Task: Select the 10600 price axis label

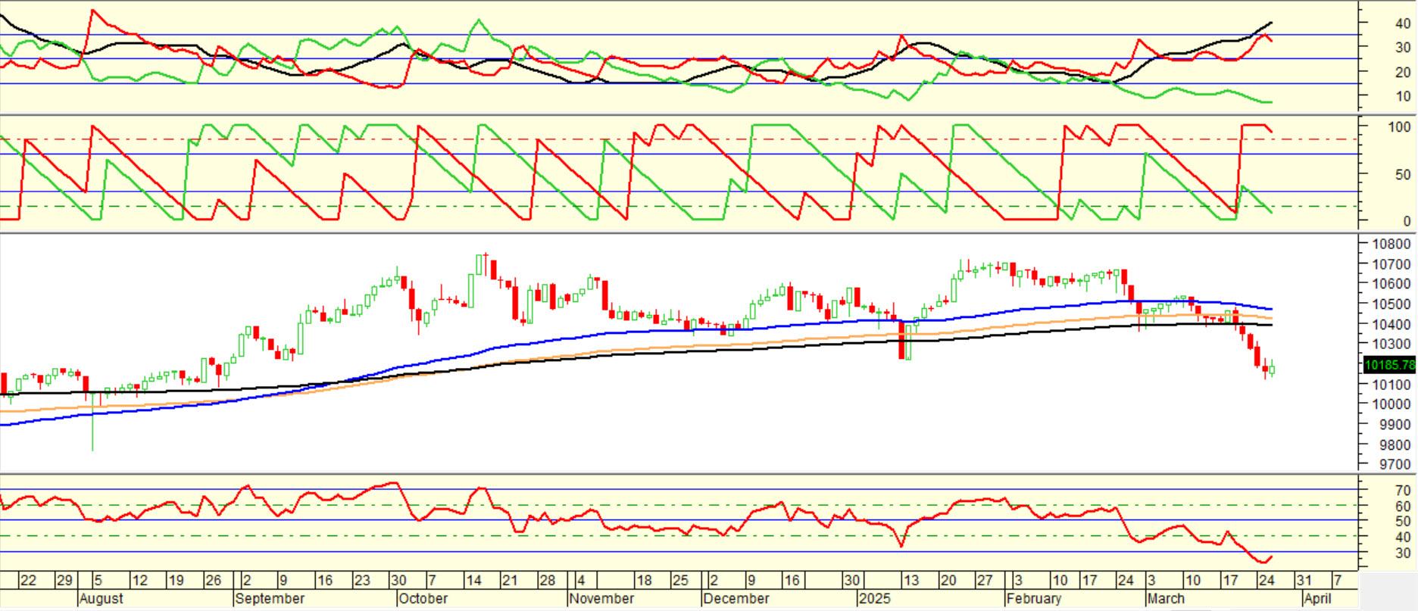Action: 1391,284
